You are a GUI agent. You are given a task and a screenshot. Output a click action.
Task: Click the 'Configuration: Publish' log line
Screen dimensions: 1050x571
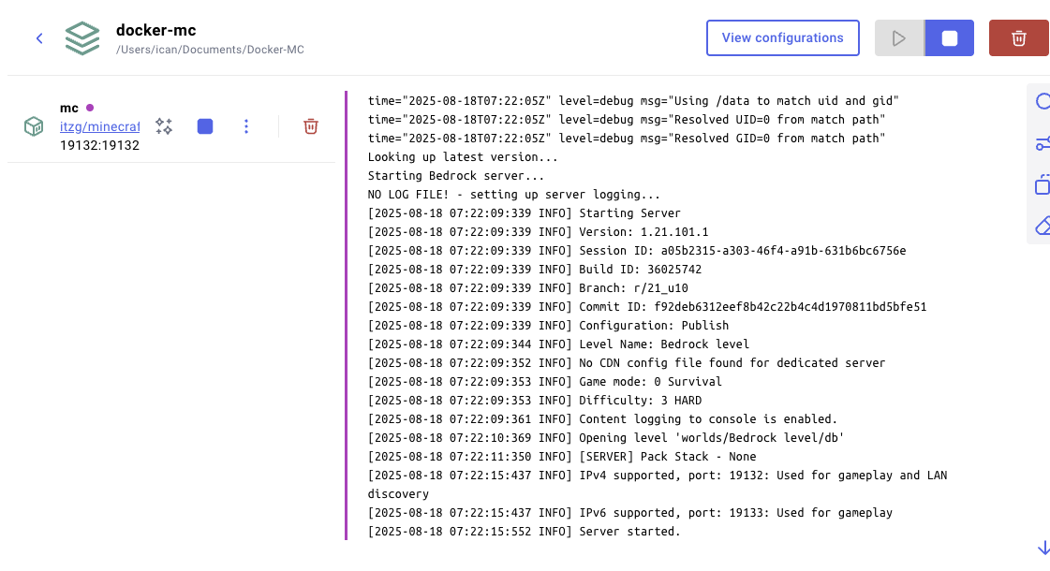pyautogui.click(x=548, y=326)
